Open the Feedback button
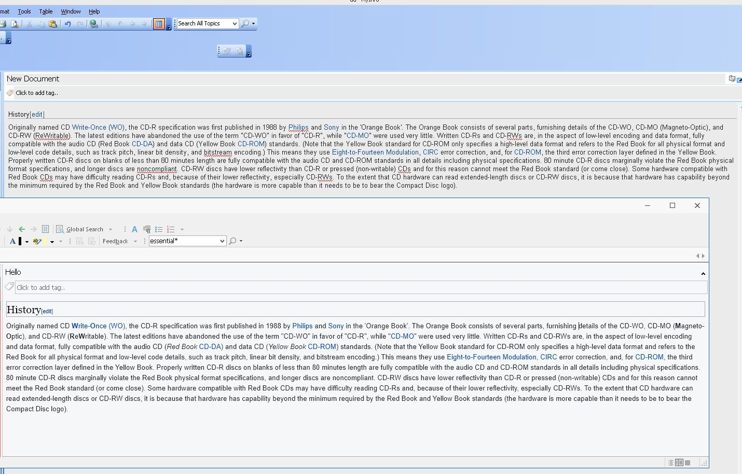This screenshot has width=742, height=474. [115, 241]
